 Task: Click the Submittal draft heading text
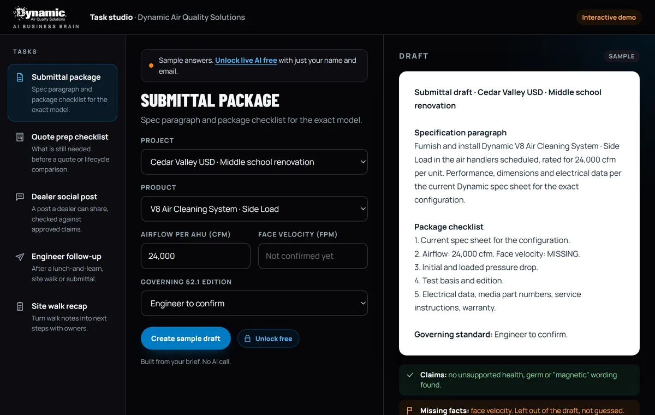(508, 99)
